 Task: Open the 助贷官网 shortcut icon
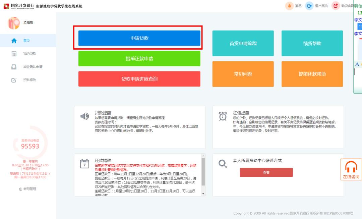point(335,6)
